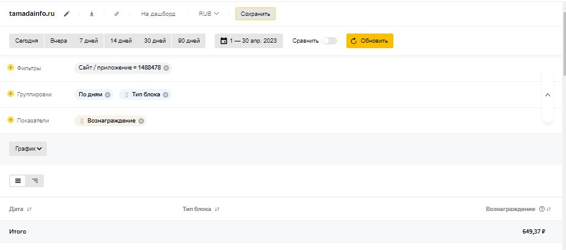This screenshot has height=250, width=566.
Task: Select the 14 дней period
Action: [x=121, y=41]
